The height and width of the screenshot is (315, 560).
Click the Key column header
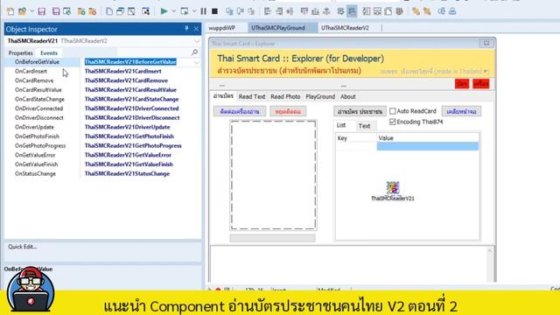[x=356, y=138]
